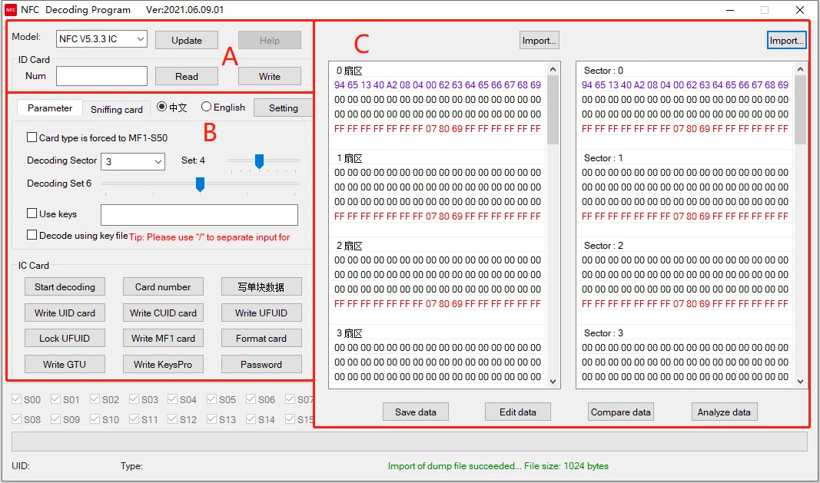
Task: Select the 中文 language radio button
Action: [x=161, y=107]
